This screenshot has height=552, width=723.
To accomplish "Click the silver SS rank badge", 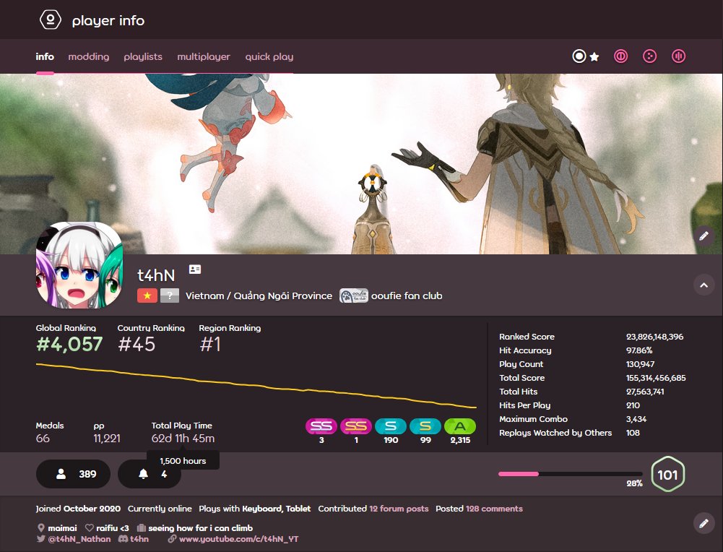I will click(x=321, y=426).
